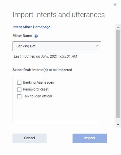Expand the Miner Name dropdown showing Banking Bot

pyautogui.click(x=57, y=46)
